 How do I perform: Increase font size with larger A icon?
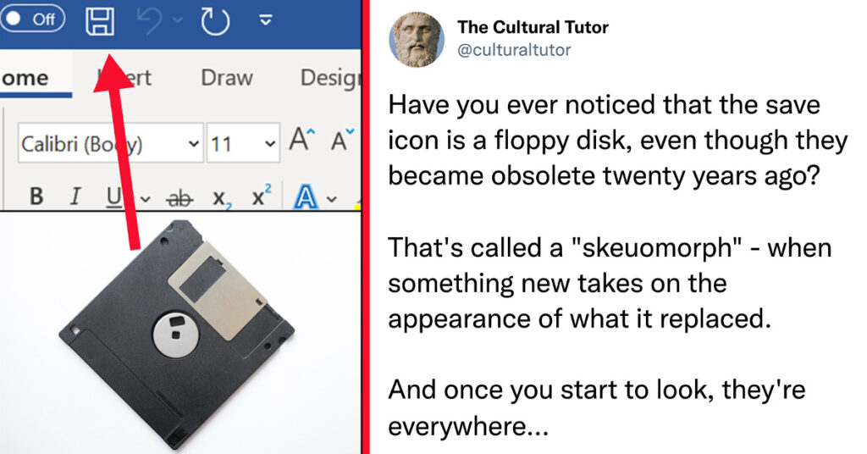[302, 140]
